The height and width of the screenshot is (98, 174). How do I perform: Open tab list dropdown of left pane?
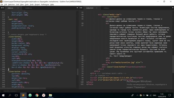(x=77, y=8)
